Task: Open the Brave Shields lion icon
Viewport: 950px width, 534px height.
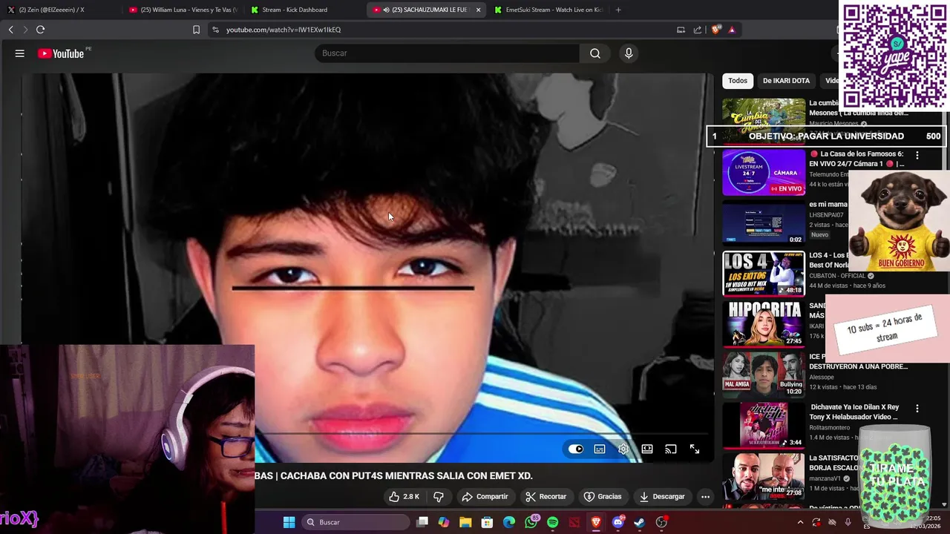Action: 715,30
